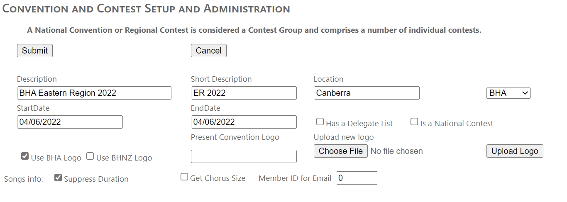Click the Submit button
The width and height of the screenshot is (567, 202).
[x=35, y=51]
